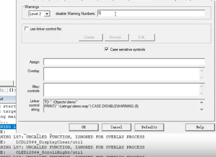Confirm the dialog with OK
The width and height of the screenshot is (216, 157).
click(83, 127)
